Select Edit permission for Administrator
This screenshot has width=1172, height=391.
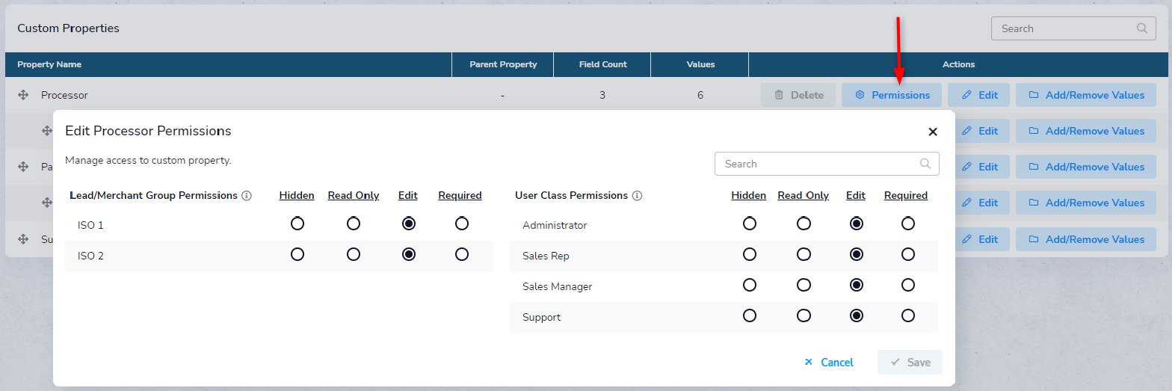[857, 224]
